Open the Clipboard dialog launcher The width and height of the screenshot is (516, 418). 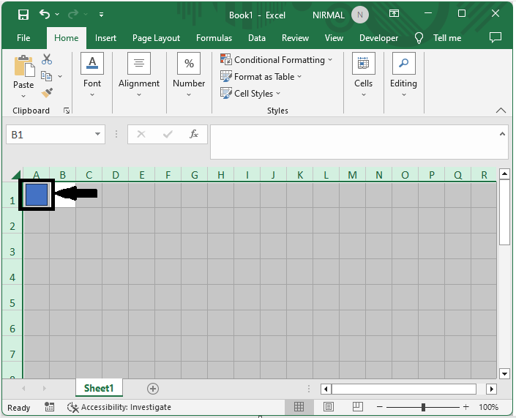[67, 111]
